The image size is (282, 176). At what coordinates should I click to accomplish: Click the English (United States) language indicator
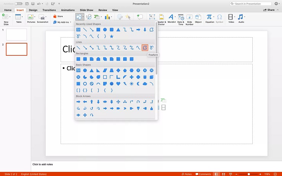pyautogui.click(x=34, y=174)
